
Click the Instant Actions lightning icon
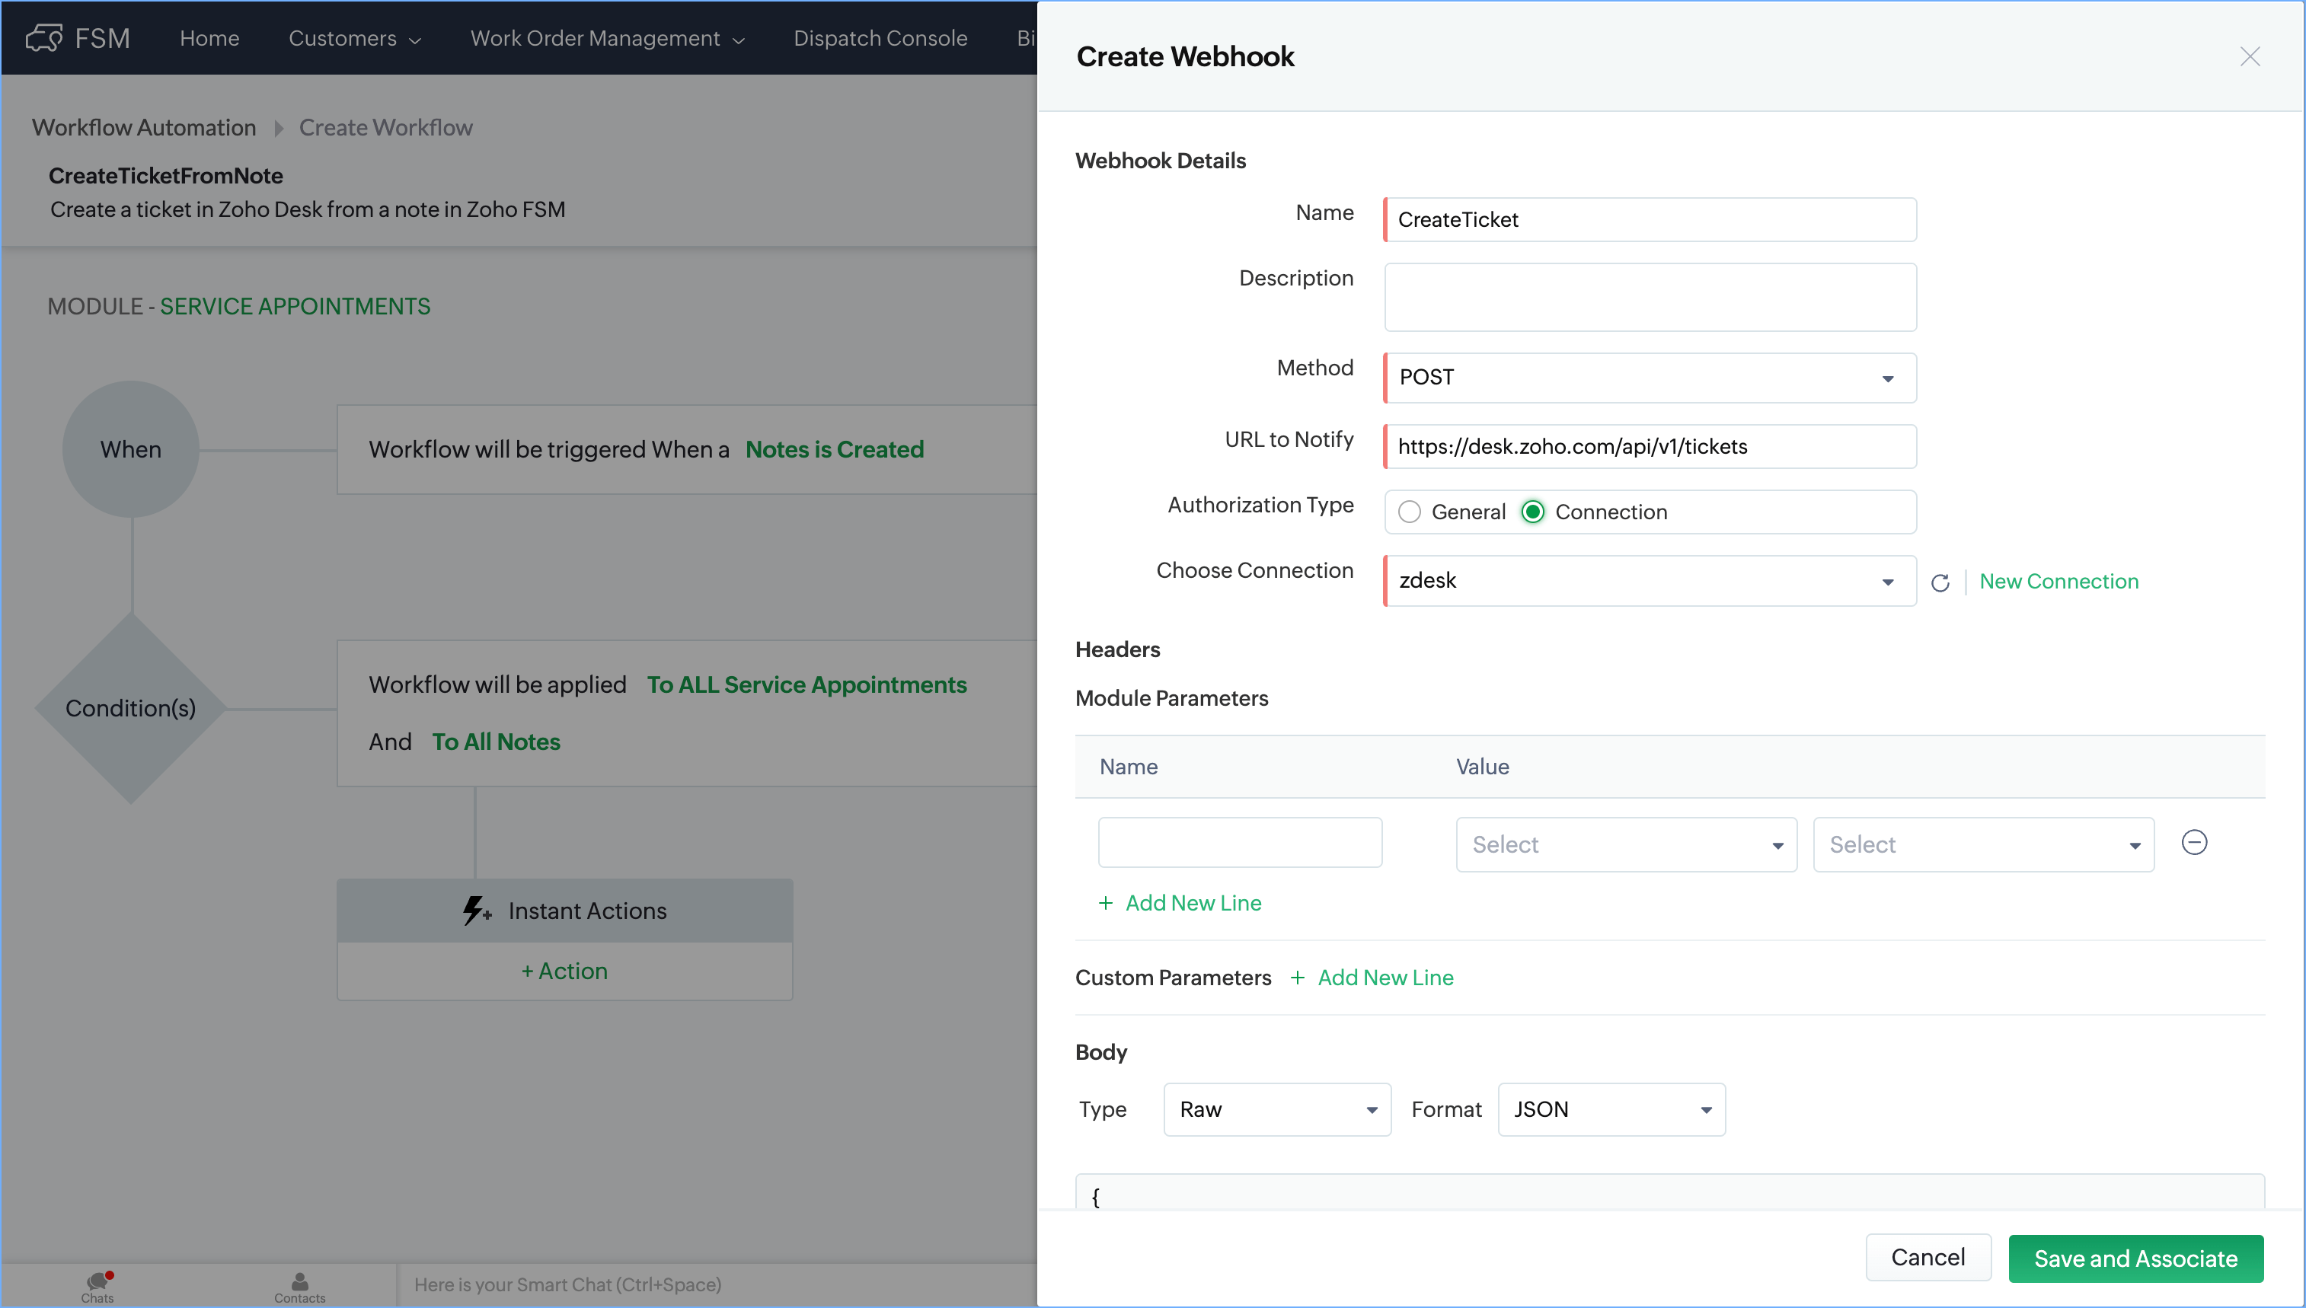(x=475, y=910)
